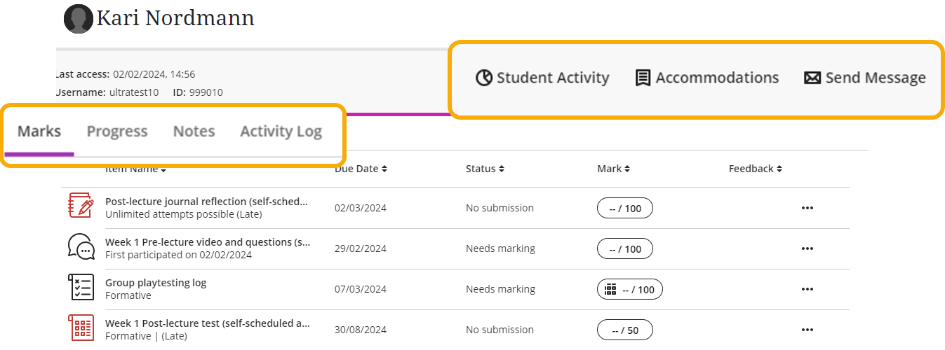
Task: Open the Activity Log tab
Action: (x=281, y=132)
